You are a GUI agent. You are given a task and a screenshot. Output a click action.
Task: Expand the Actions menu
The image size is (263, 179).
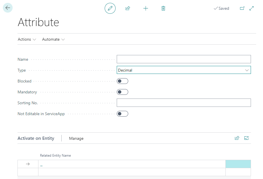point(27,39)
